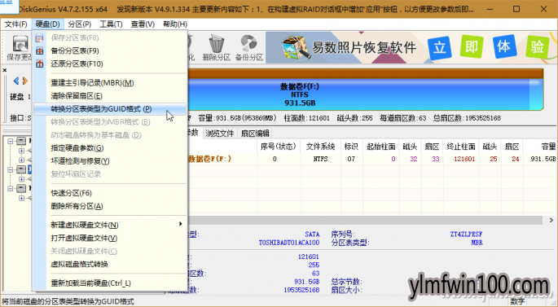Expand 新建虚拟硬盘文件(N) submenu
The image size is (558, 307).
(110, 226)
